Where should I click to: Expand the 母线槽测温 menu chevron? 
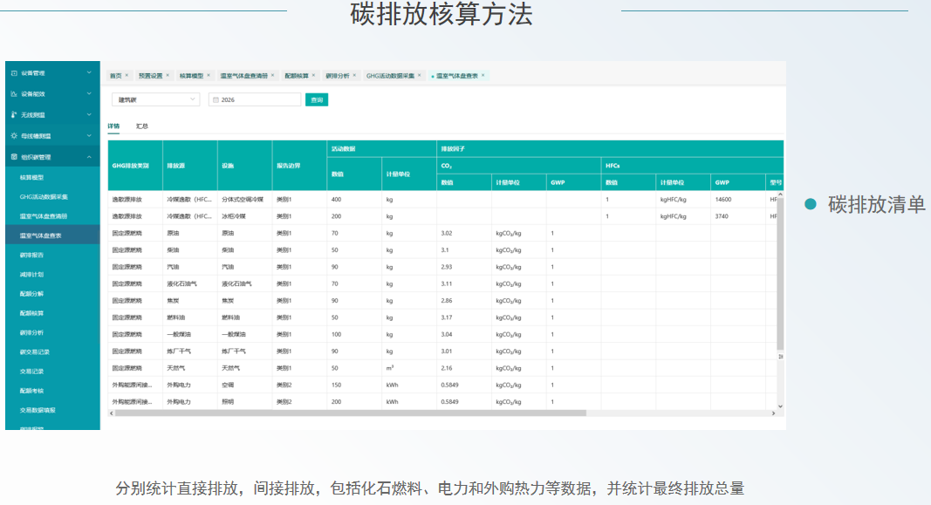89,135
